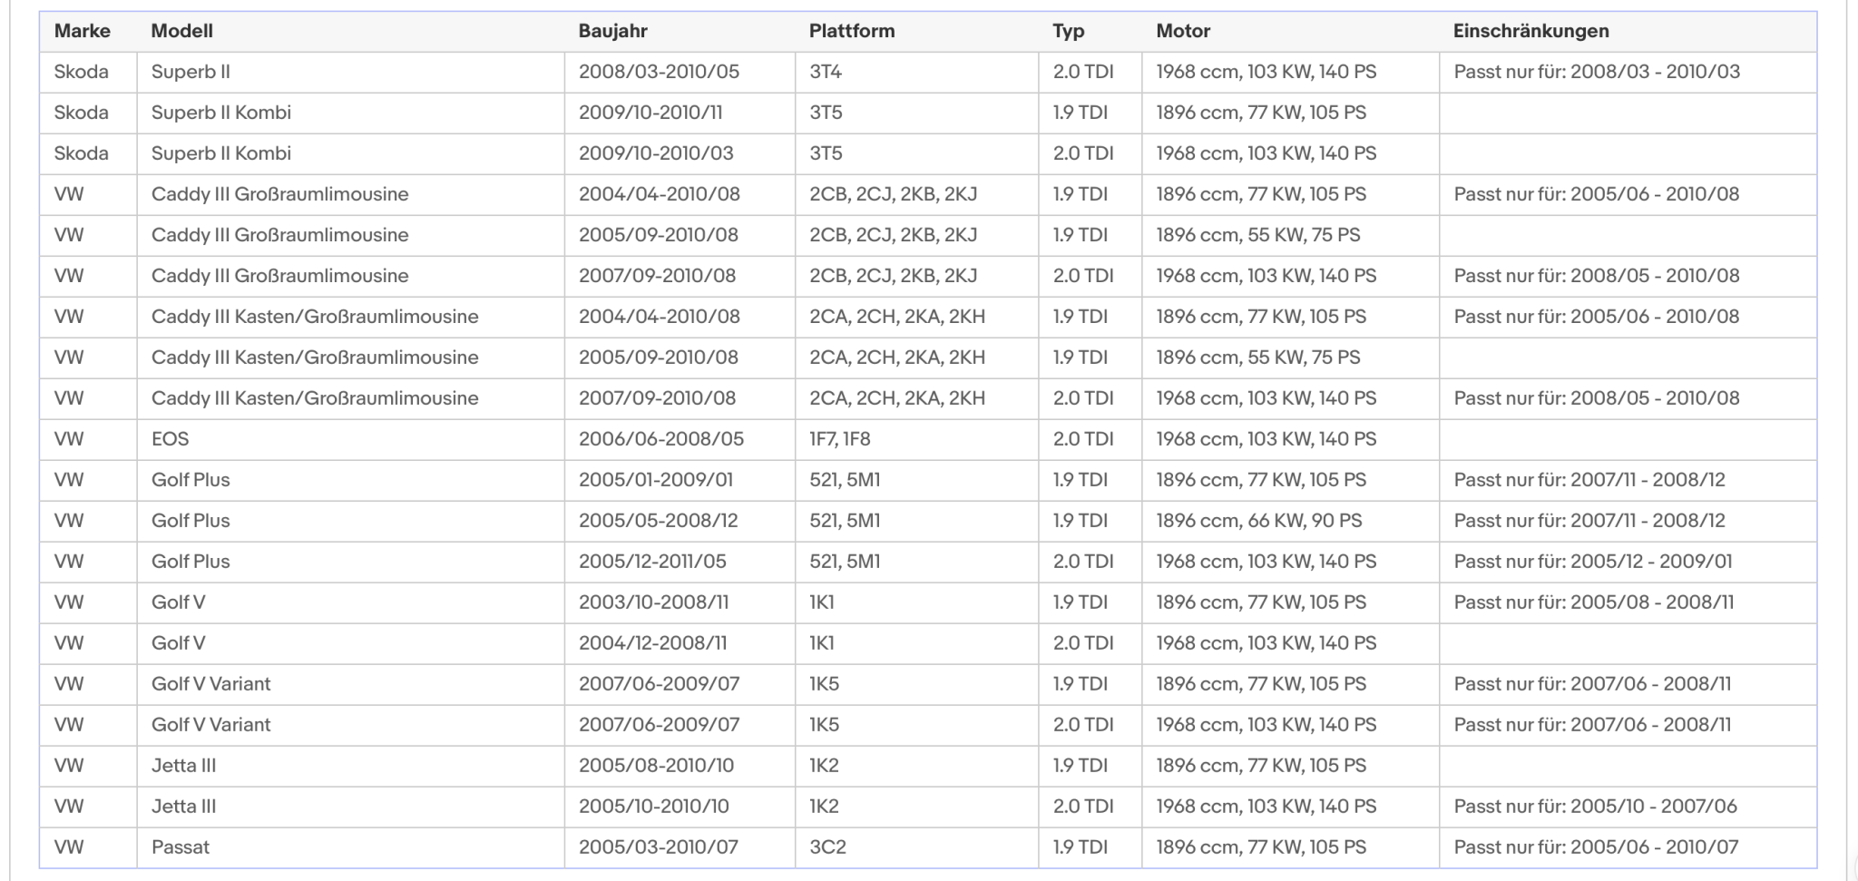
Task: Click restriction text 2005/12 - 2009/01
Action: coord(1651,562)
